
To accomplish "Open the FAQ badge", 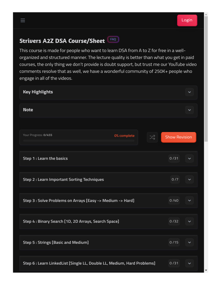I will [113, 40].
